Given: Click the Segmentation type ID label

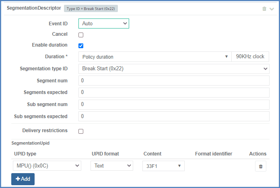Looking at the screenshot, I should [x=43, y=69].
